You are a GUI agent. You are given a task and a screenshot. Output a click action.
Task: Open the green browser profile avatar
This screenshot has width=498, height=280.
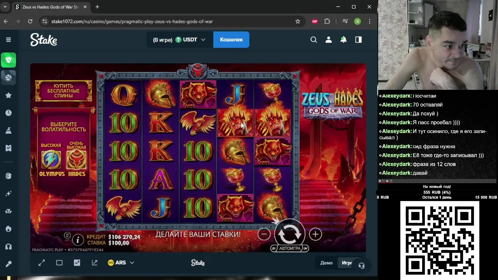click(x=357, y=21)
